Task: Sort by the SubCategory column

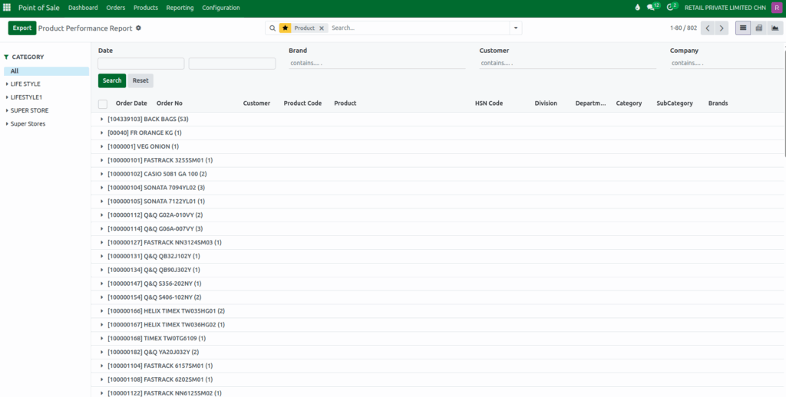Action: pyautogui.click(x=675, y=103)
